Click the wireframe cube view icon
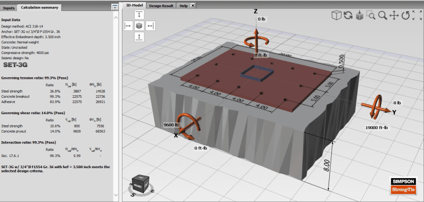Screen dimensions: 424x202 coord(337,15)
